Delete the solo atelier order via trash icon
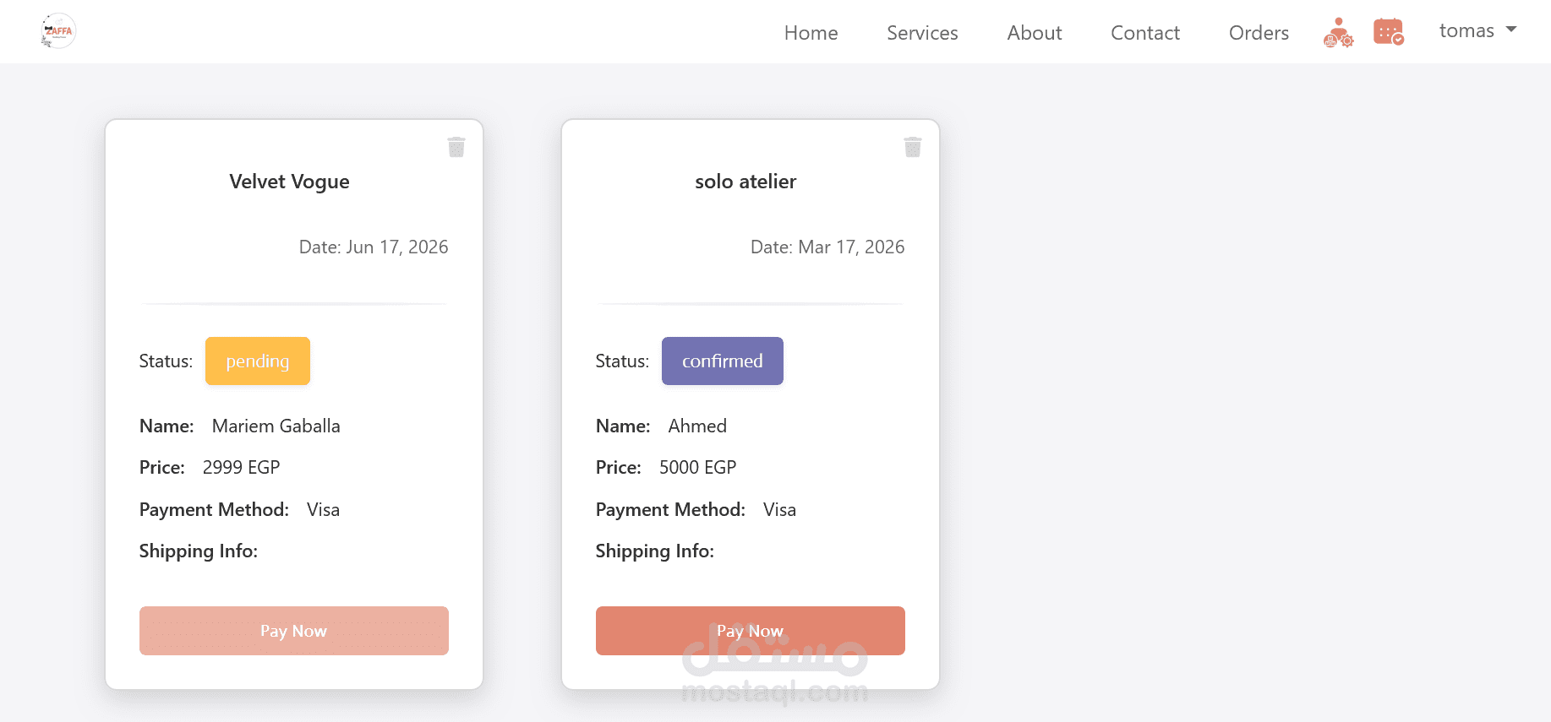This screenshot has width=1551, height=722. click(x=913, y=147)
